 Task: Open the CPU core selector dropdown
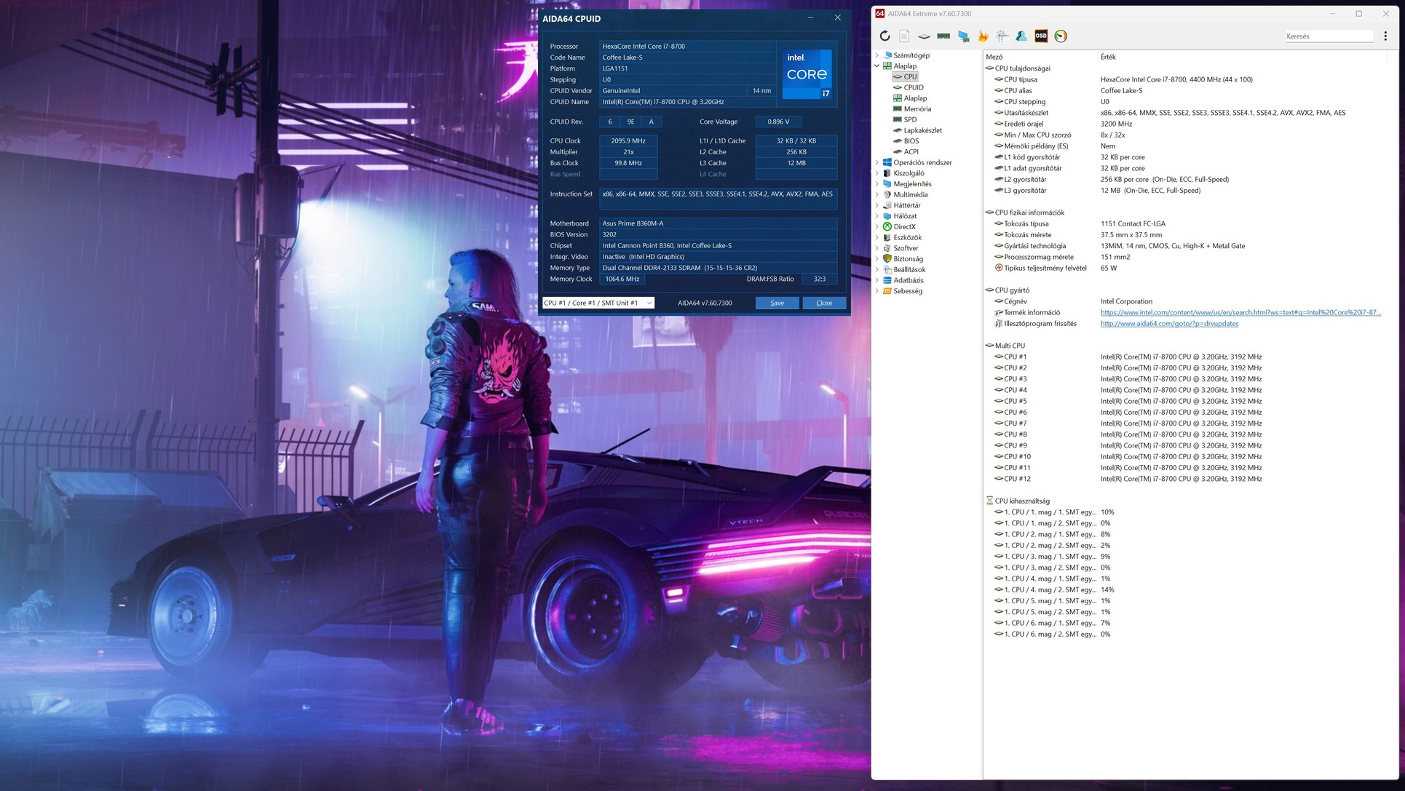[598, 303]
